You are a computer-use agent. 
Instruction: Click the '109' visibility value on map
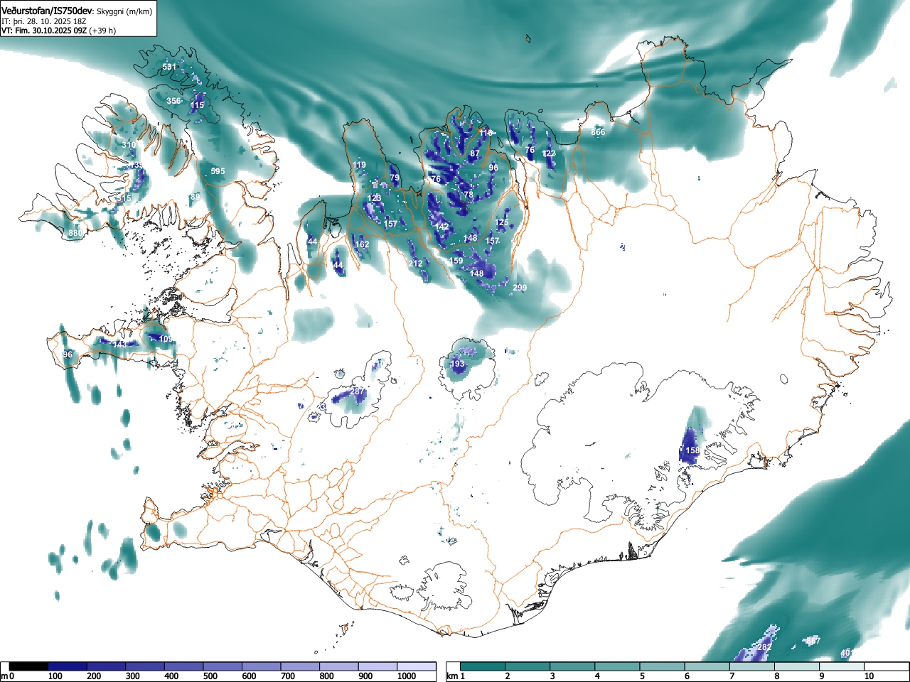[x=166, y=339]
